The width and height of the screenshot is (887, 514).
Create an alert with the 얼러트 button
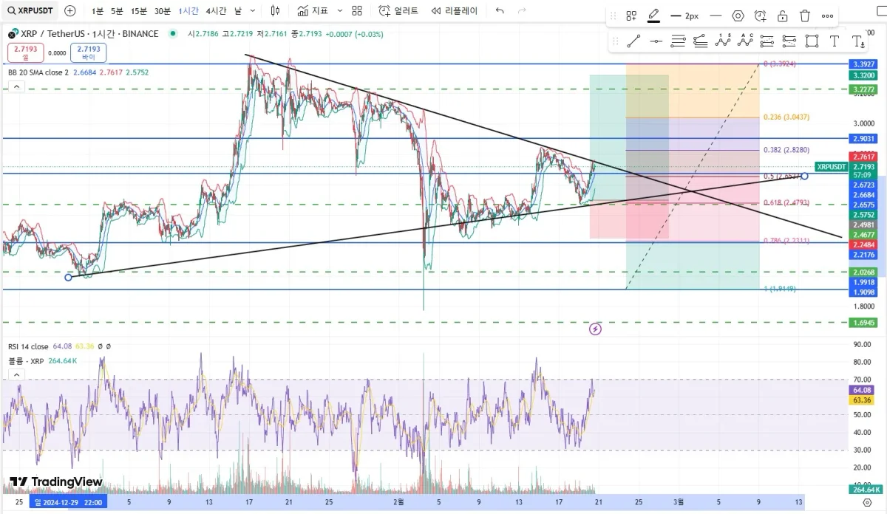(x=398, y=11)
